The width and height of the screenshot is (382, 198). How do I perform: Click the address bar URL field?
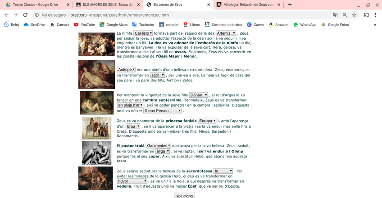tap(180, 15)
